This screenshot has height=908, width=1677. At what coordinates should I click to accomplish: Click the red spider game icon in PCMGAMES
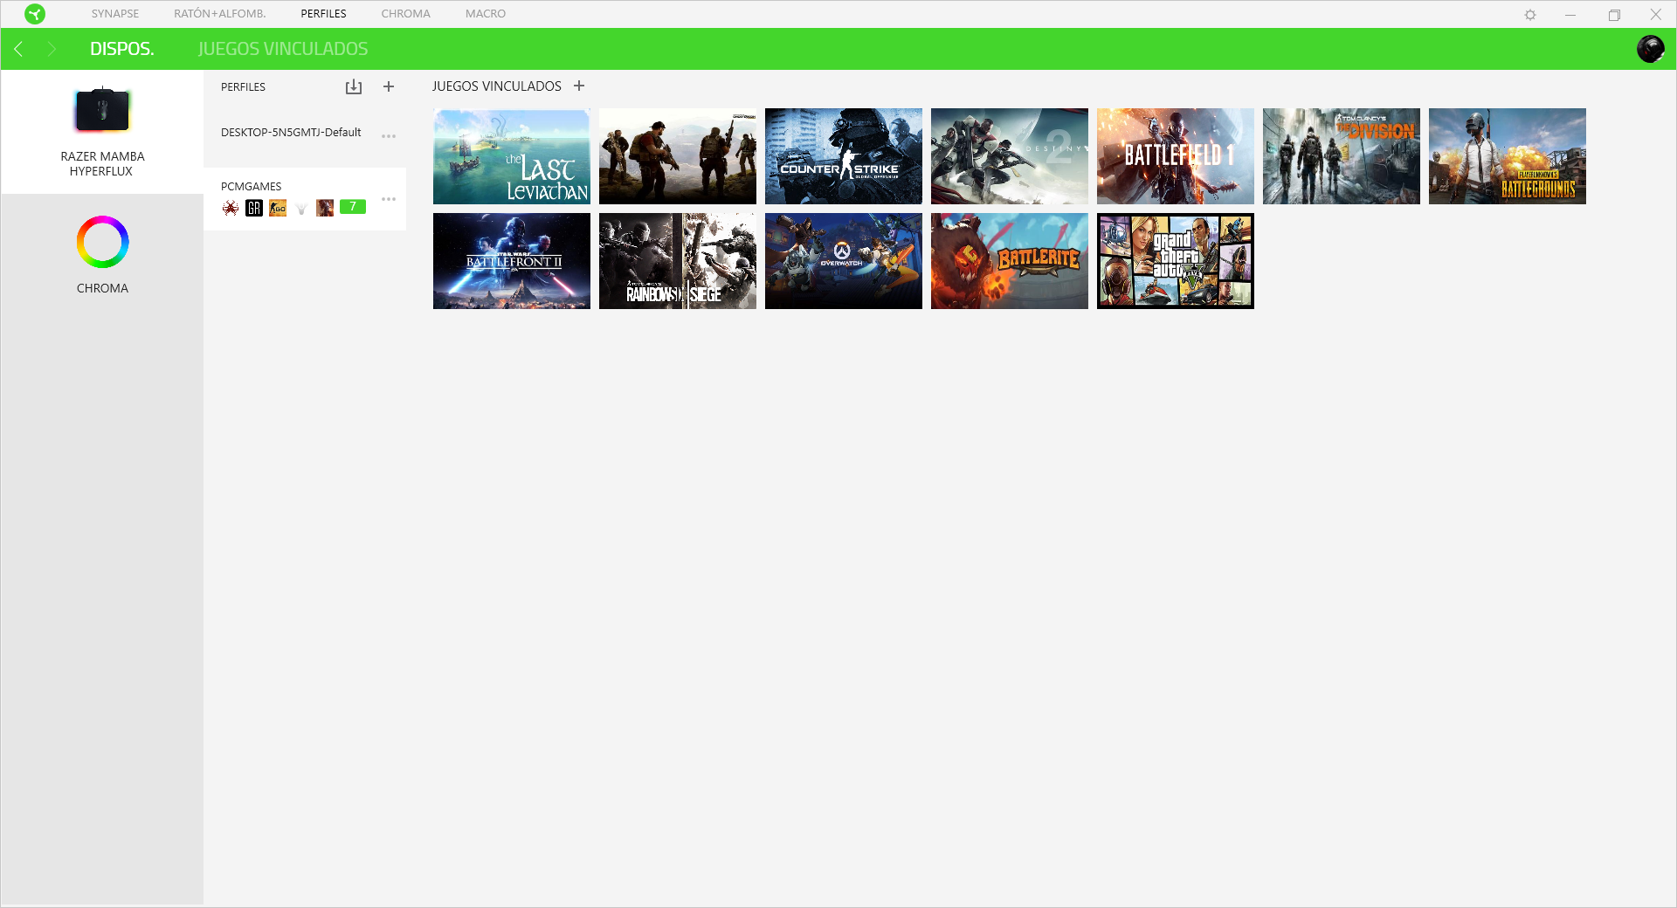[231, 208]
